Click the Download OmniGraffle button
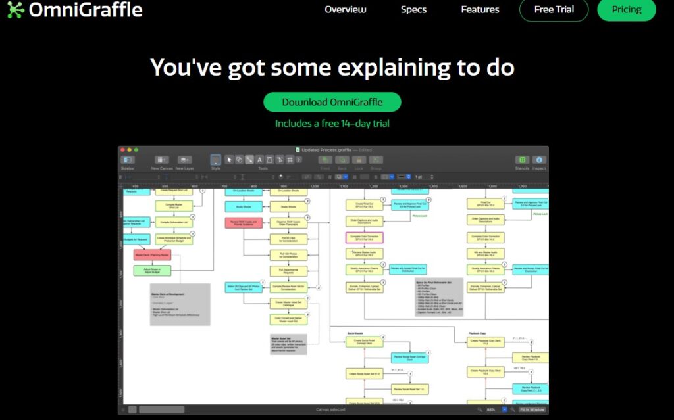 (x=332, y=102)
